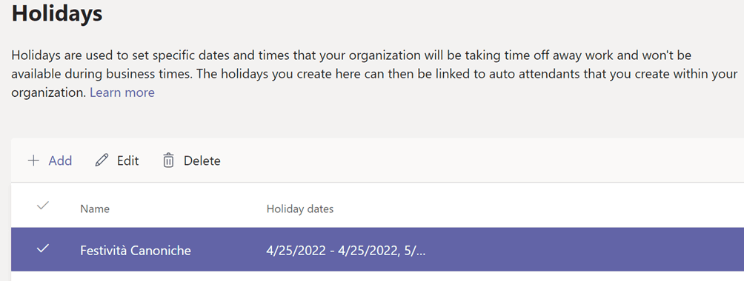Click the truncated 4/25/2022 holiday dates text
This screenshot has height=281, width=744.
click(x=346, y=250)
